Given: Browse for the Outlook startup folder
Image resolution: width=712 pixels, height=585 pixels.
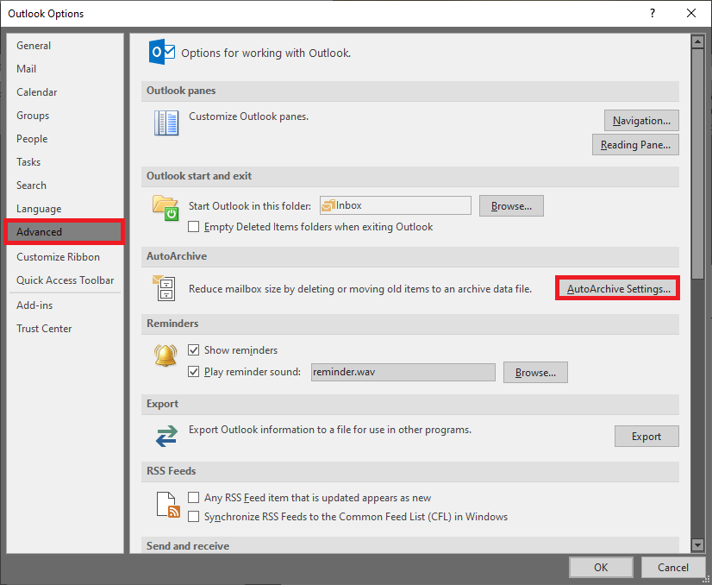Looking at the screenshot, I should [511, 206].
